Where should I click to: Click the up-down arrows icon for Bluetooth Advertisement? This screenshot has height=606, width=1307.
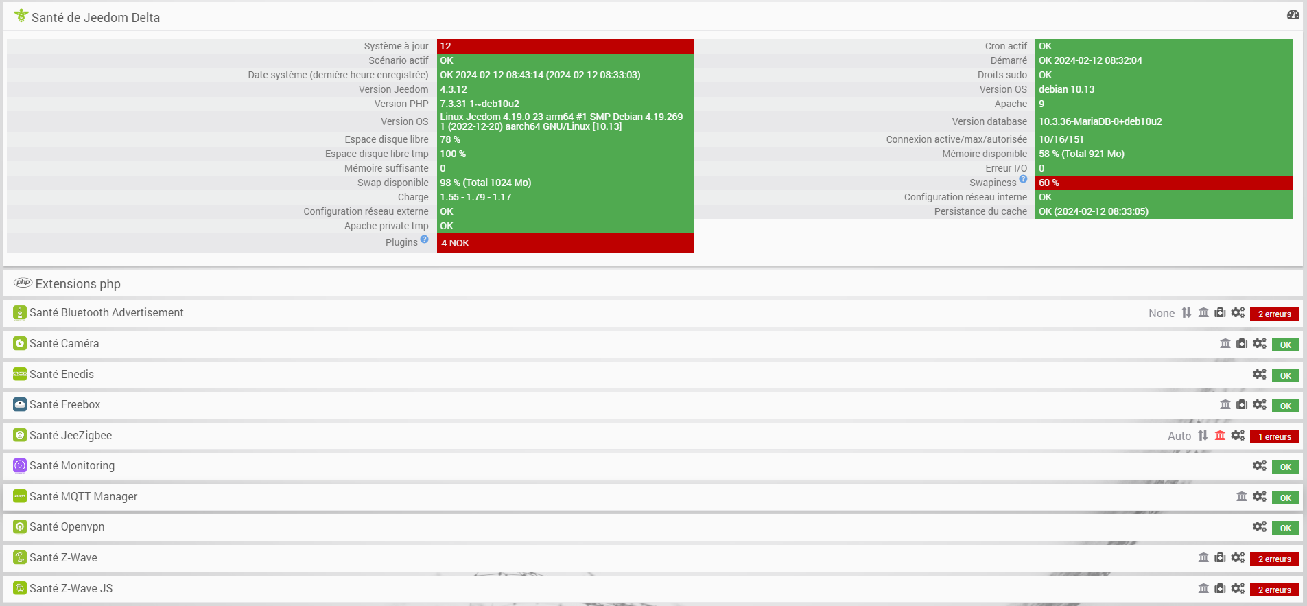[1186, 312]
